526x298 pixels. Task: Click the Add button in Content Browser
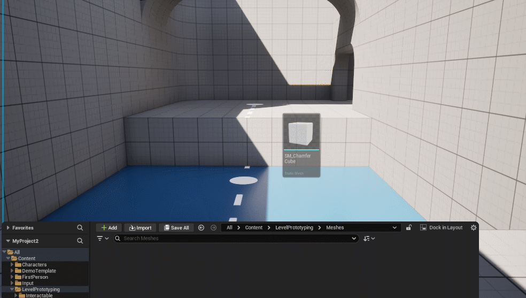point(109,227)
